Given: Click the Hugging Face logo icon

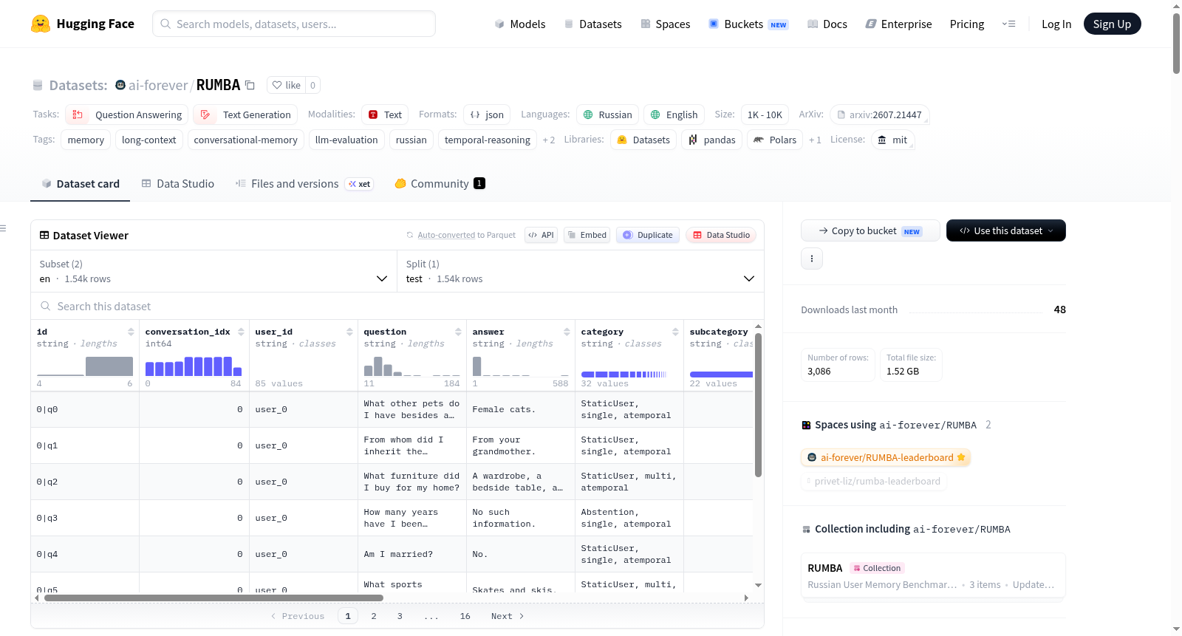Looking at the screenshot, I should click(41, 24).
